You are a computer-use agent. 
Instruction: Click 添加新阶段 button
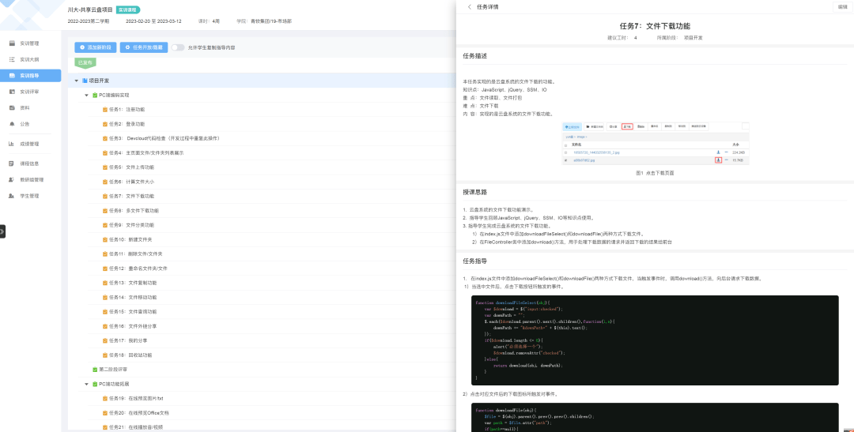(x=96, y=47)
